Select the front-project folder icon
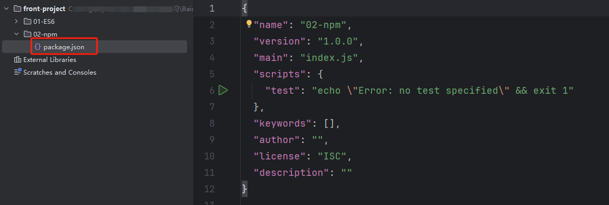The height and width of the screenshot is (205, 609). click(x=17, y=8)
